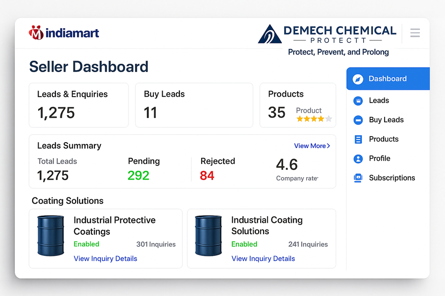Click the Company rate label
445x296 pixels.
tap(297, 179)
